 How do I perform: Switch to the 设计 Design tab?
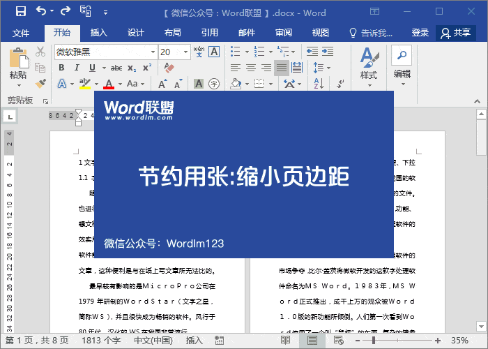[136, 32]
